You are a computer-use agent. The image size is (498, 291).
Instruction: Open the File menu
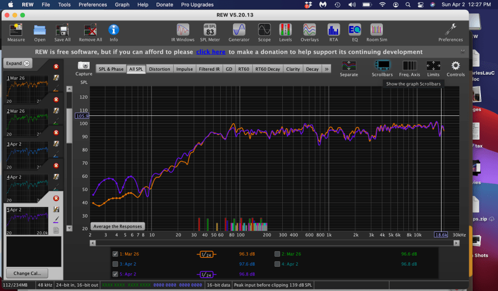coord(46,5)
